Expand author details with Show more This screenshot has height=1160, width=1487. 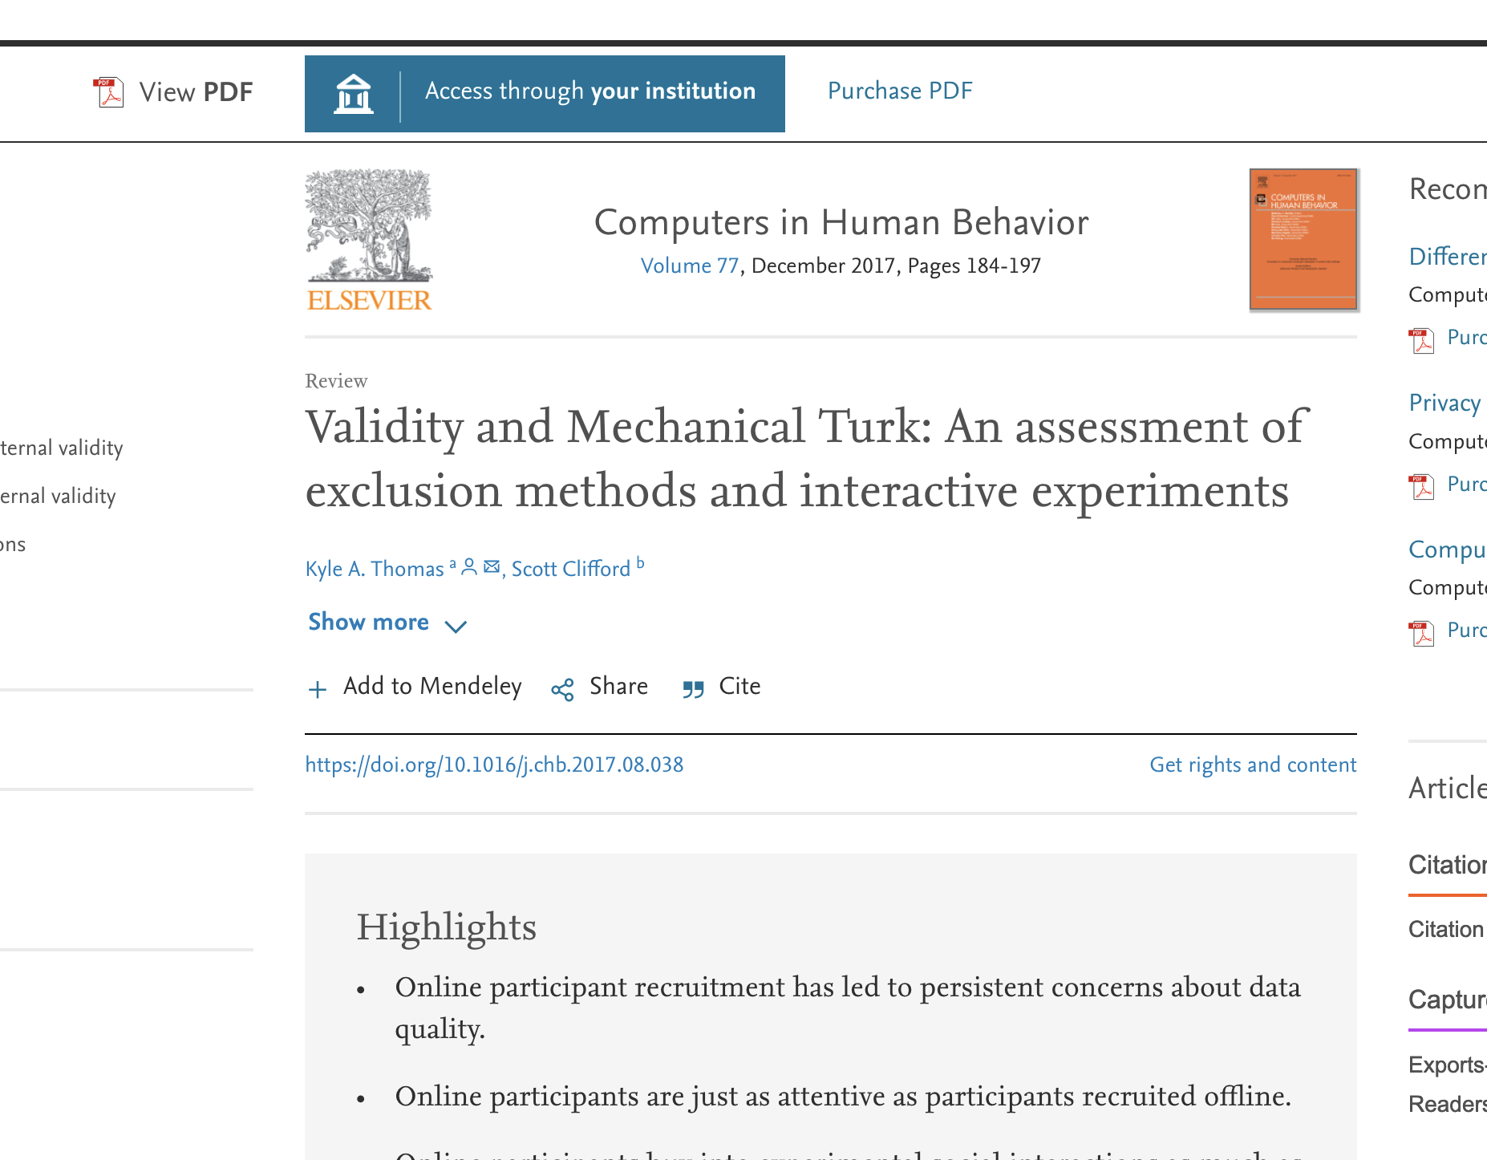pos(369,623)
